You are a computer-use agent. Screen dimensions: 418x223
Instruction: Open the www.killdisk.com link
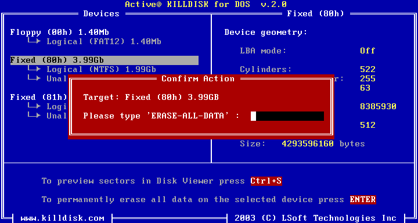tap(62, 218)
